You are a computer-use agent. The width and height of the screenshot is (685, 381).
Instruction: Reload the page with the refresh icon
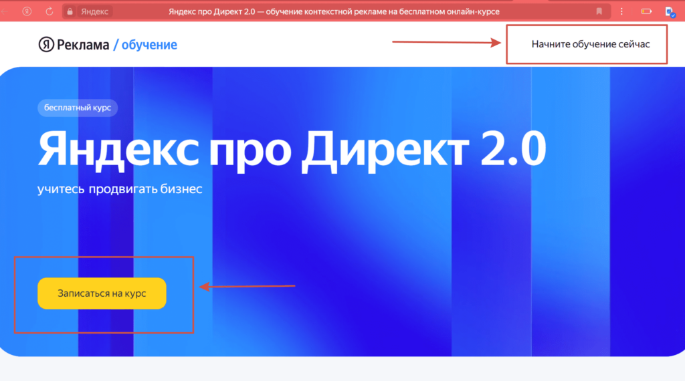[x=50, y=11]
